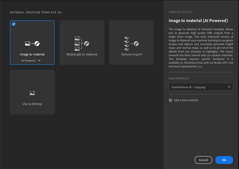Image resolution: width=239 pixels, height=169 pixels.
Task: Click the Imported files (1) label
Action: [x=179, y=78]
